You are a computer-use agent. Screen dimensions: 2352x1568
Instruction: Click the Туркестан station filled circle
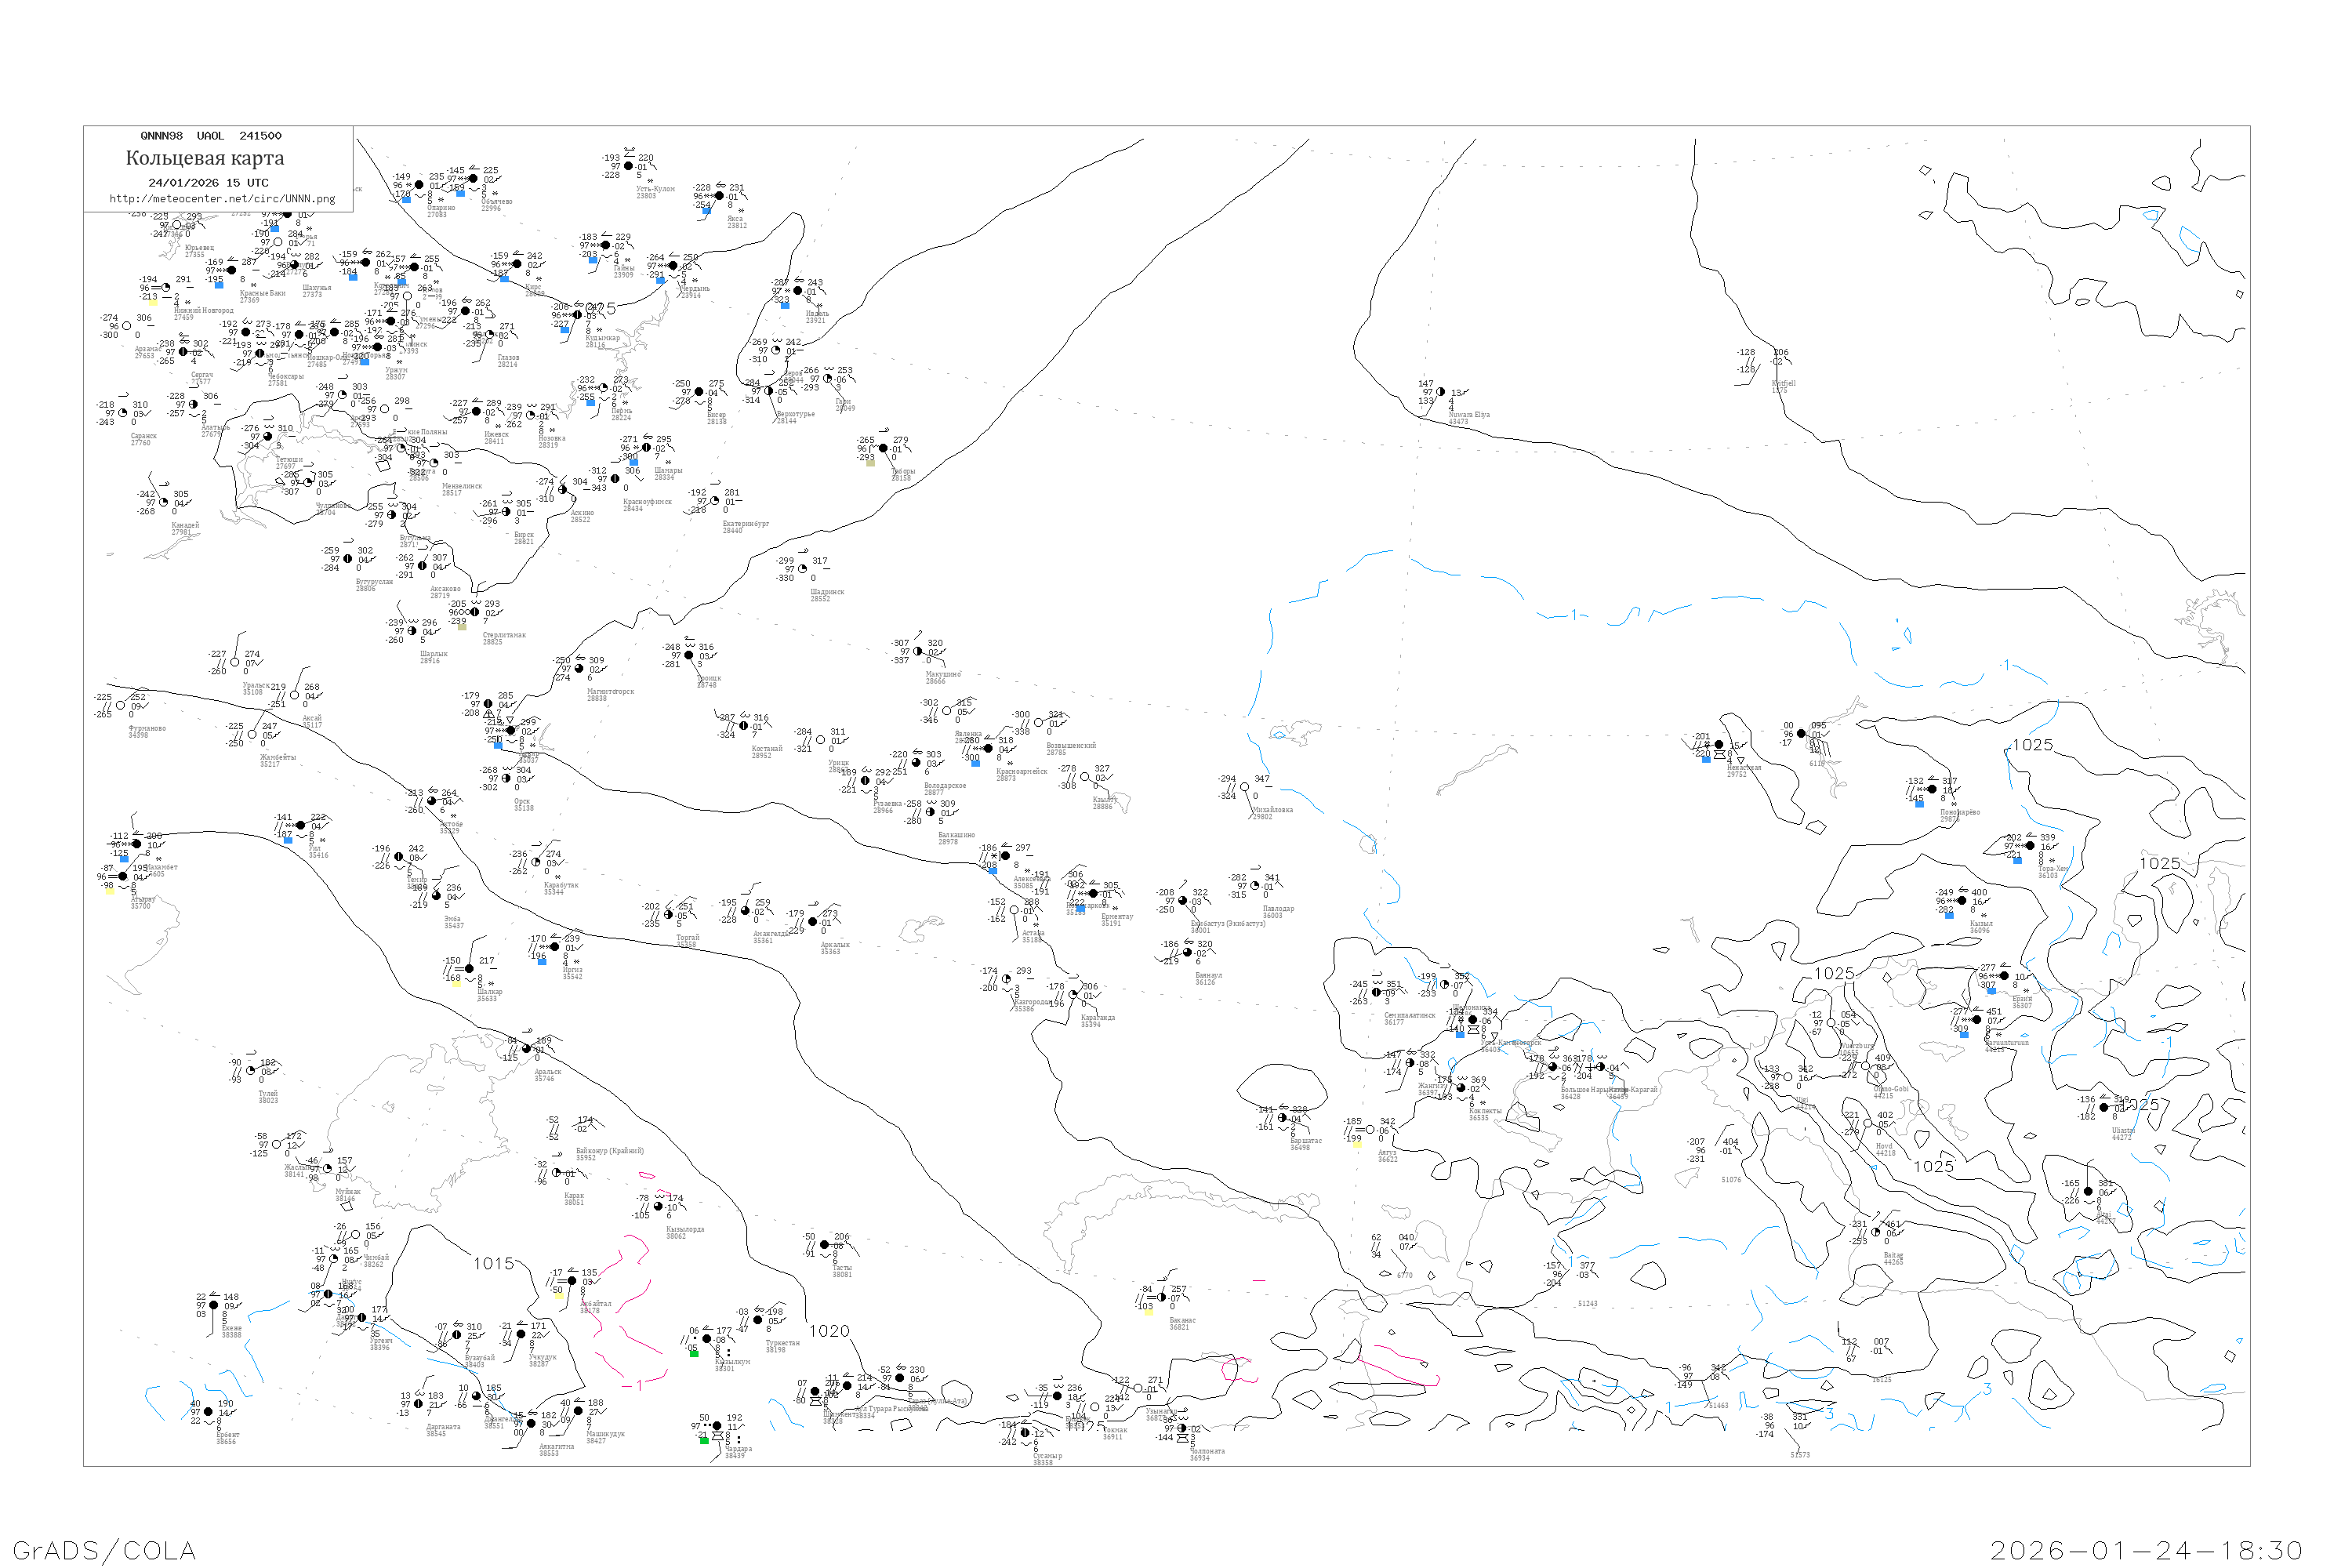tap(758, 1320)
